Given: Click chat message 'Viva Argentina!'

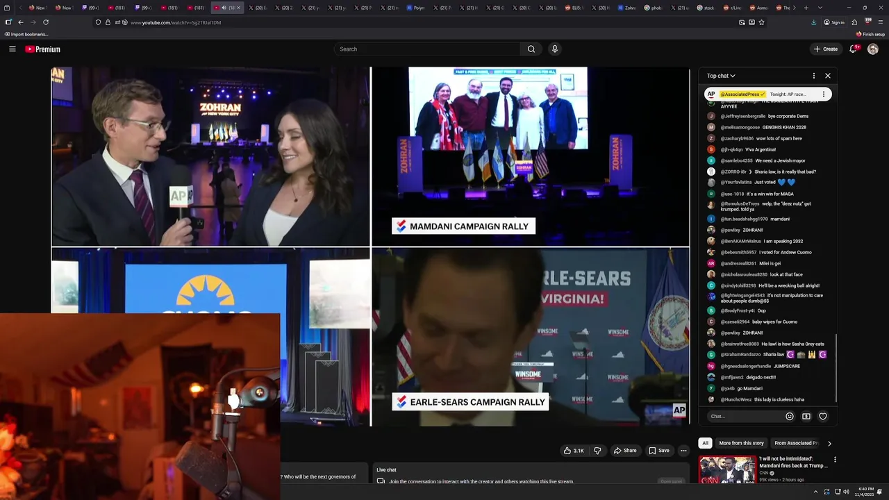Looking at the screenshot, I should pos(761,149).
